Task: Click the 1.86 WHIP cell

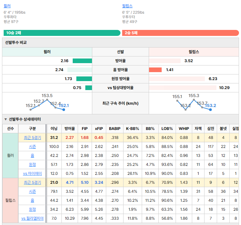Action: coord(184,218)
